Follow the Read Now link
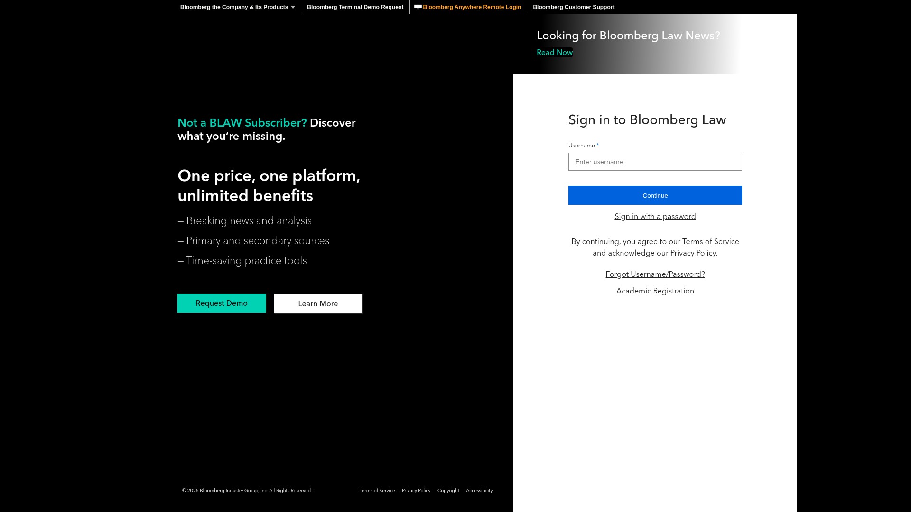This screenshot has width=911, height=512. click(x=555, y=53)
